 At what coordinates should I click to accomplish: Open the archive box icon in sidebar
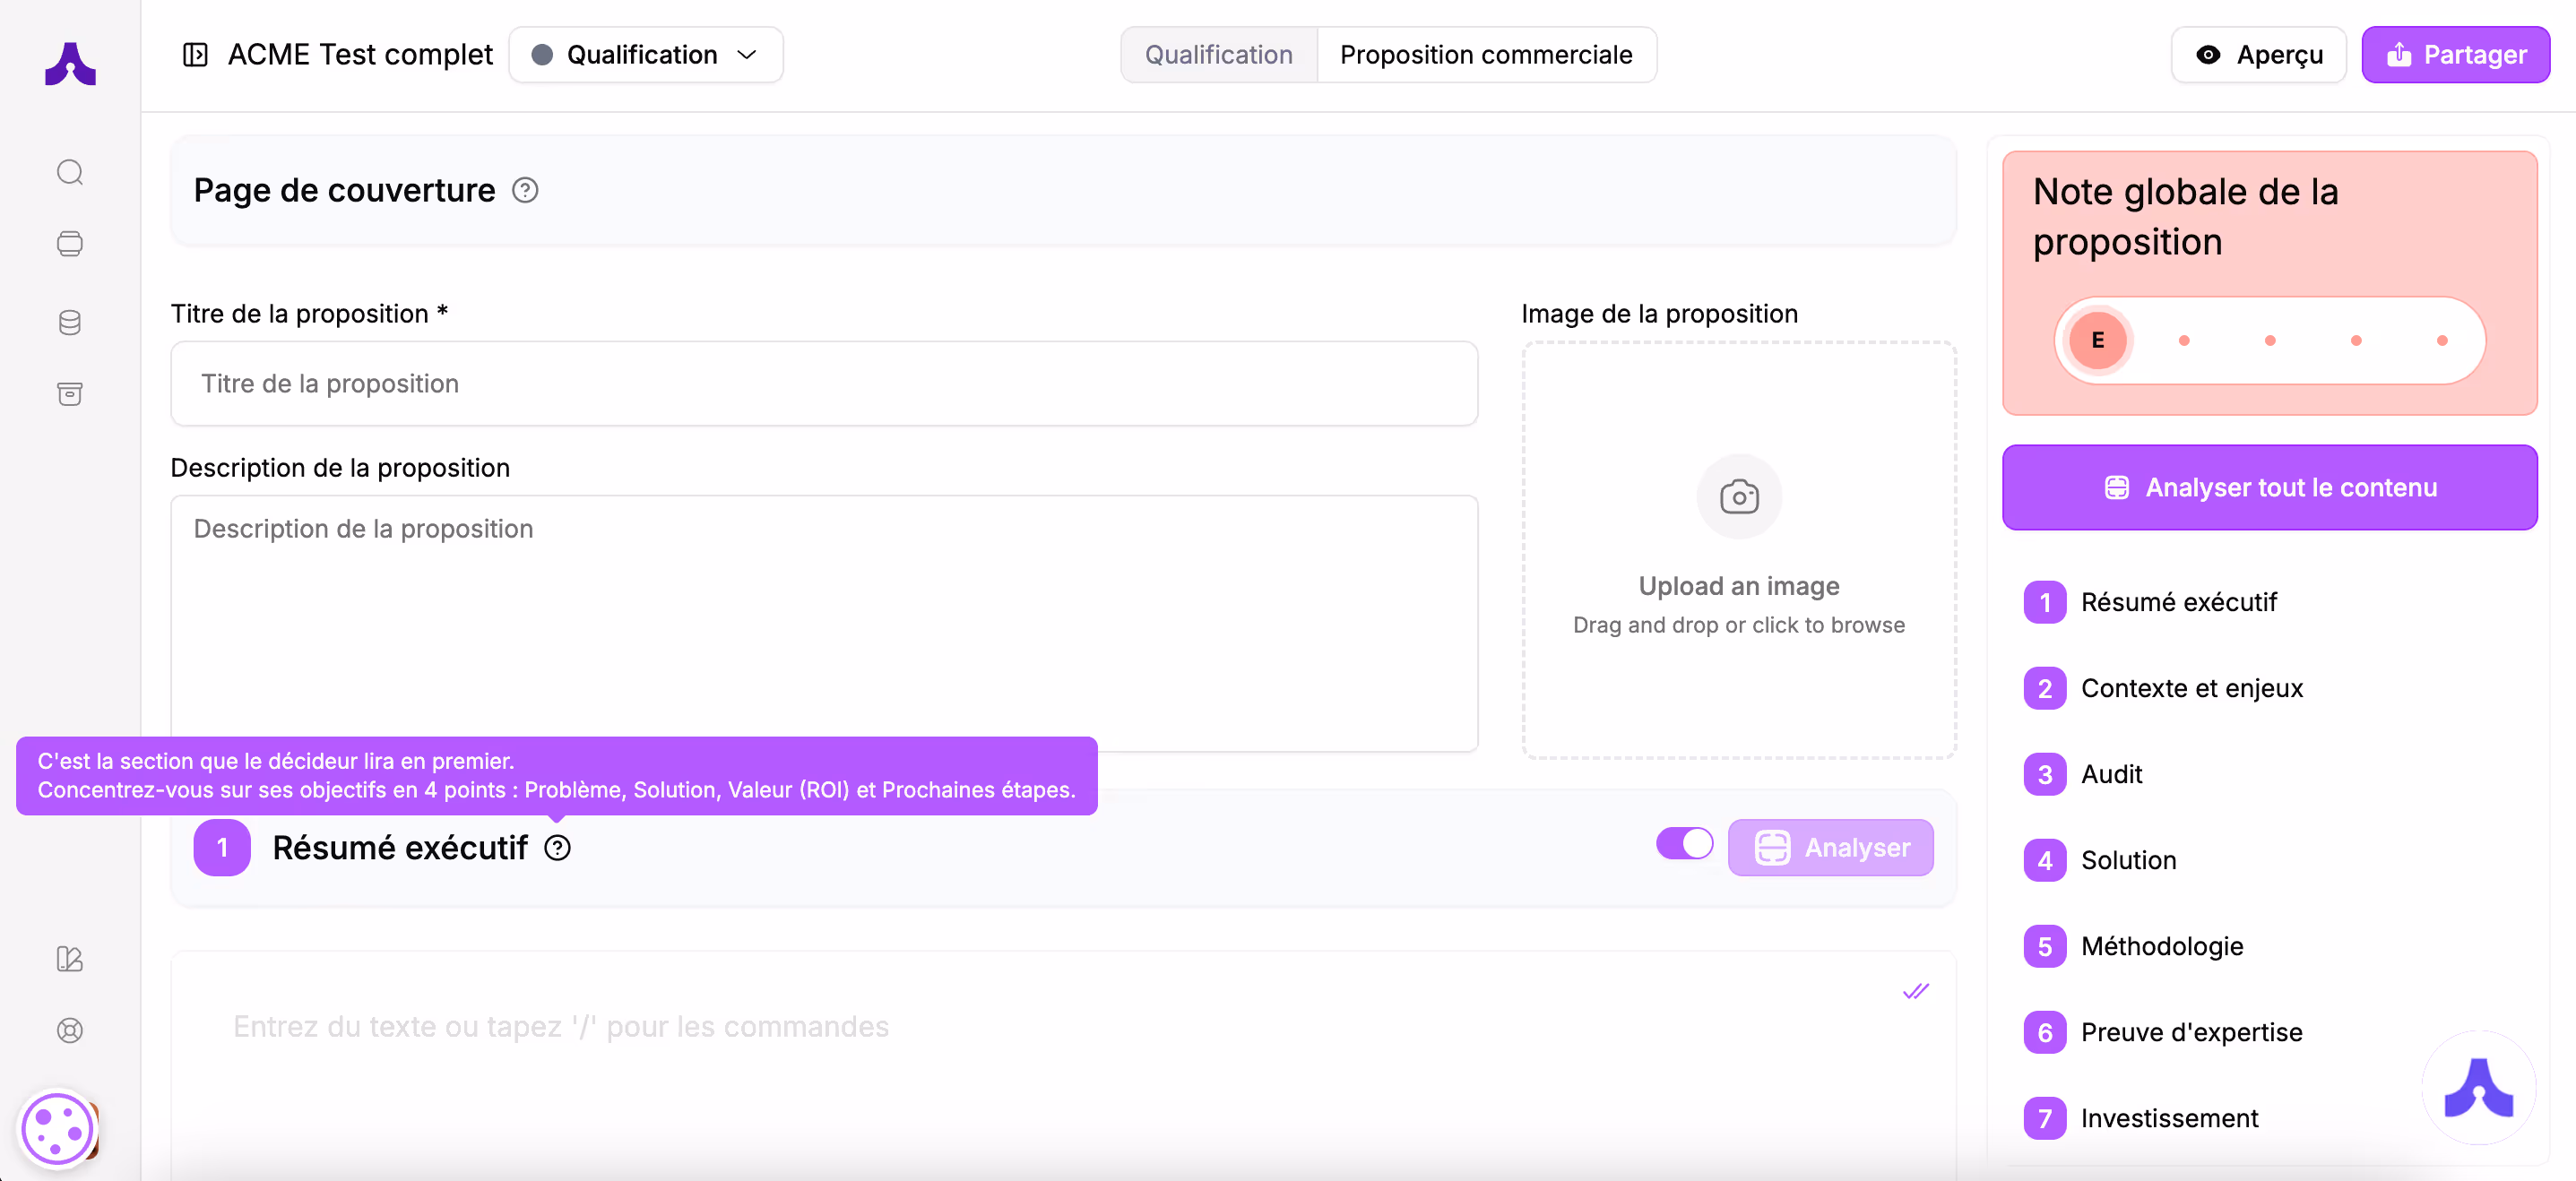[x=70, y=394]
